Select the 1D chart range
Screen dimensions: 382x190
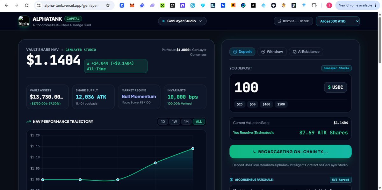163,122
